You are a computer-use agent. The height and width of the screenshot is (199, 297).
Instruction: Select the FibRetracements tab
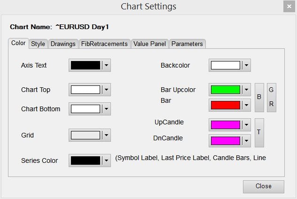(104, 44)
